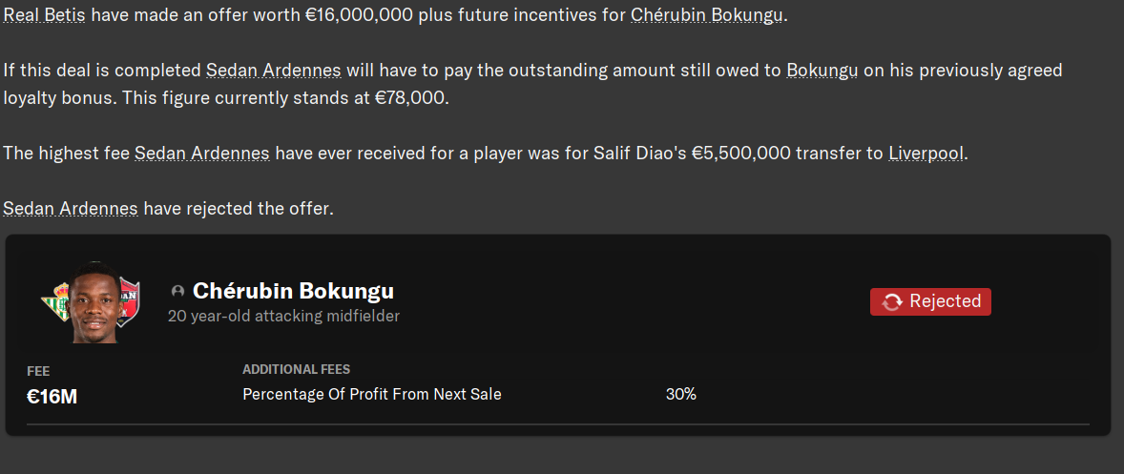The height and width of the screenshot is (474, 1124).
Task: Open Chérubin Bokungu's face portrait
Action: click(93, 302)
